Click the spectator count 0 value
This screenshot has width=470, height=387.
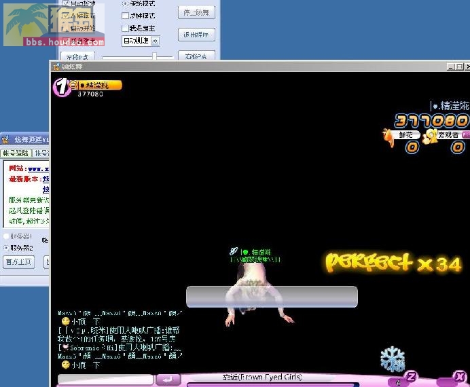(458, 147)
